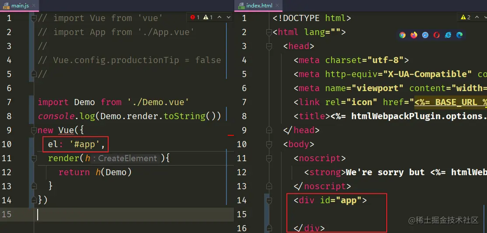Image resolution: width=487 pixels, height=233 pixels.
Task: Click highlighted BASE_URL expression
Action: (x=450, y=102)
